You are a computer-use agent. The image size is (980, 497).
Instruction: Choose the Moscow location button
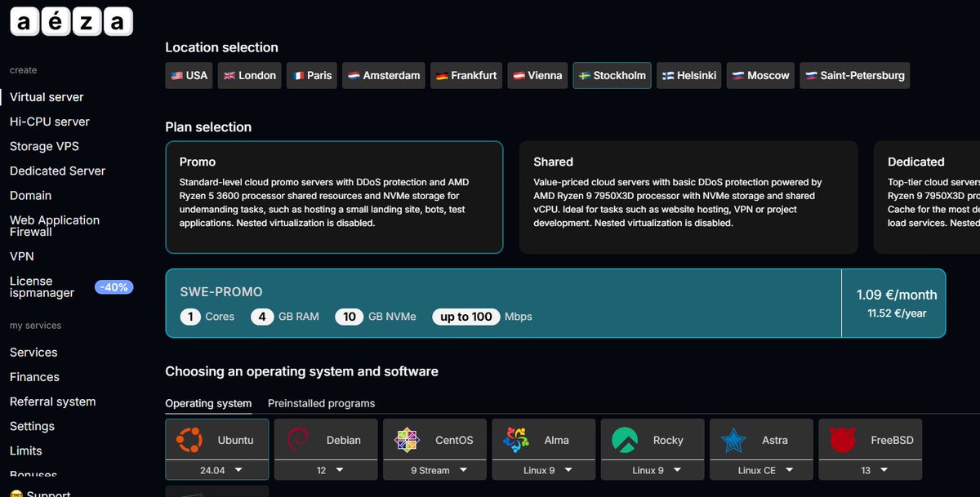click(x=761, y=75)
